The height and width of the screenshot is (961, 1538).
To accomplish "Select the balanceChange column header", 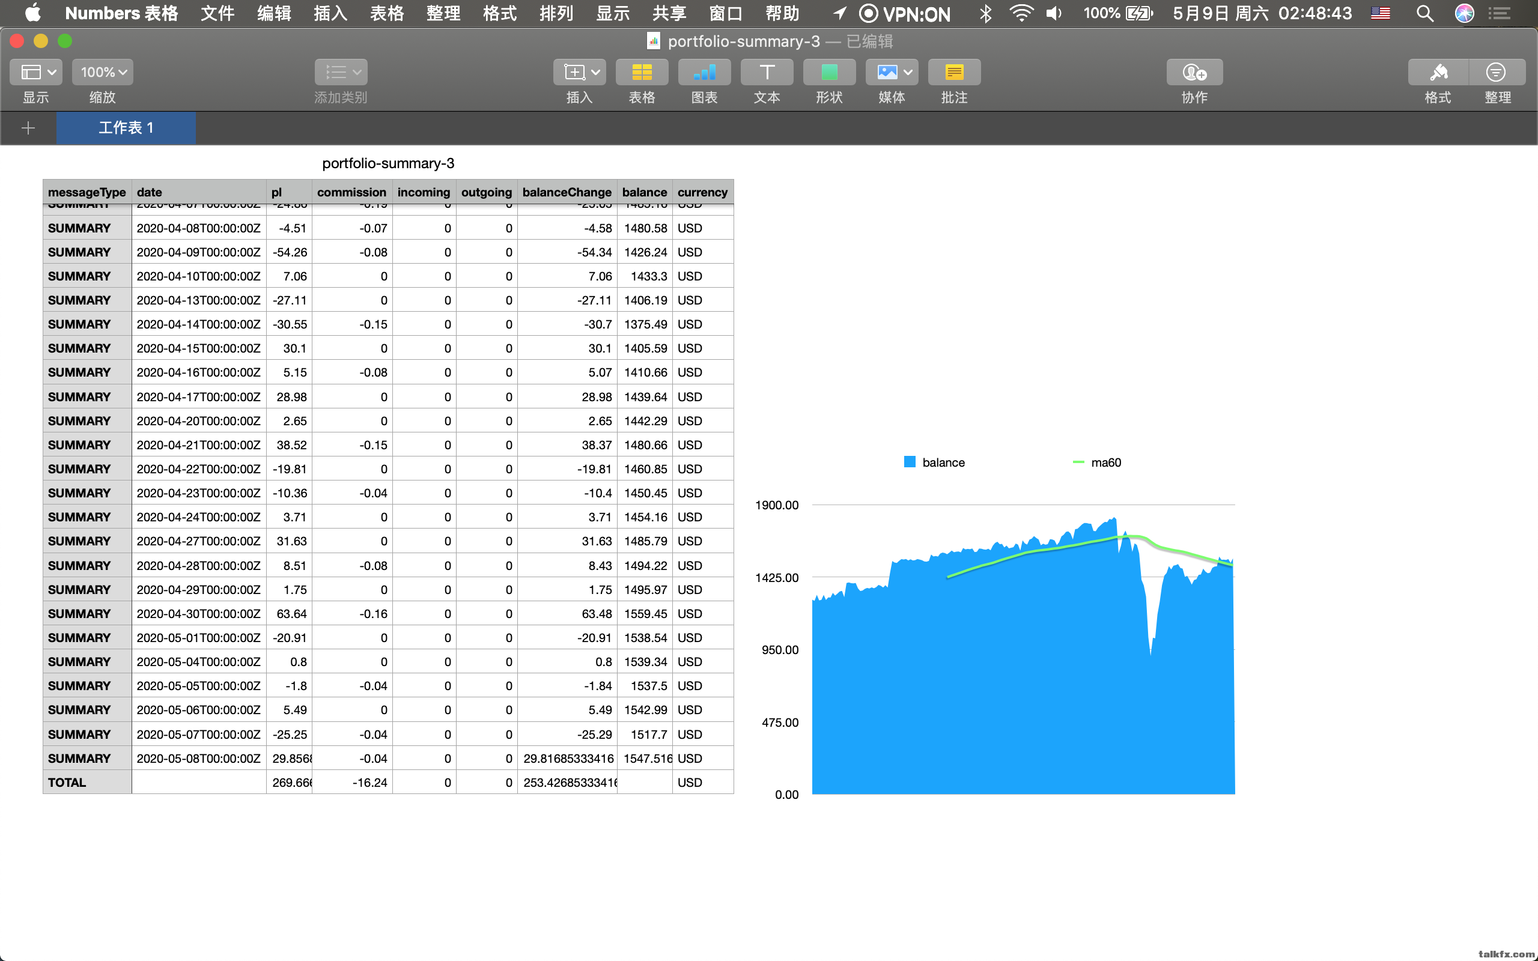I will click(567, 192).
